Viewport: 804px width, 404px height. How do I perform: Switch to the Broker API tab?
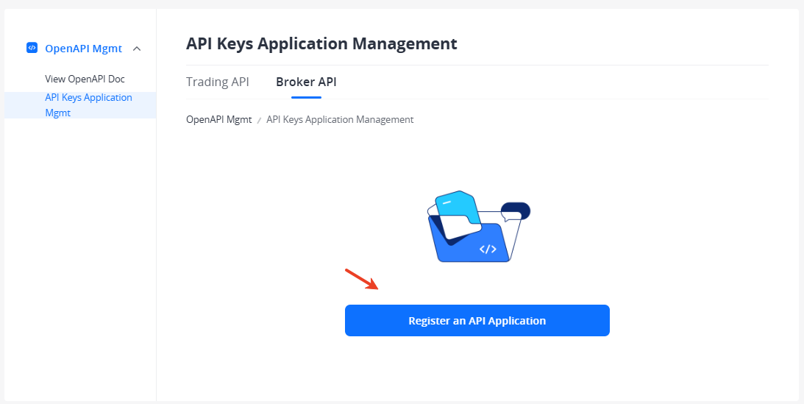point(306,82)
